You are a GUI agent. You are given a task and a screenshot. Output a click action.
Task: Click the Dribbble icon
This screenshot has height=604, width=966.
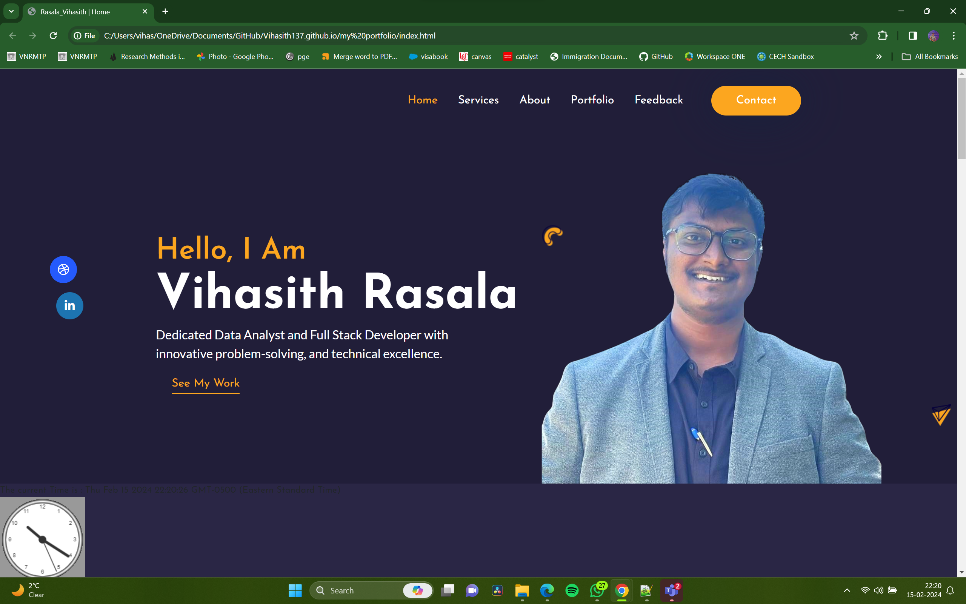[63, 269]
